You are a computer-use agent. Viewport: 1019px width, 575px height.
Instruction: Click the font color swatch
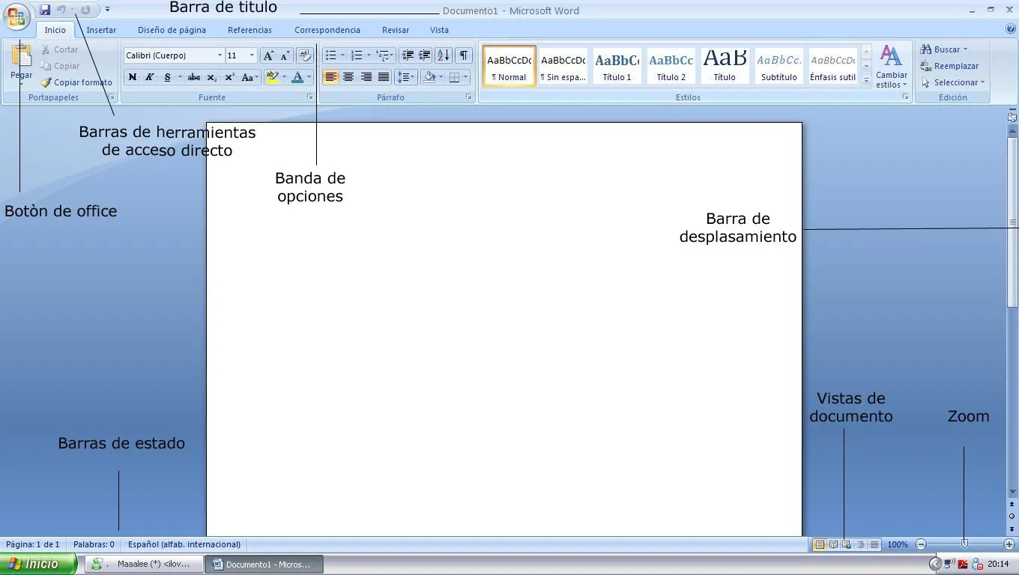tap(298, 76)
